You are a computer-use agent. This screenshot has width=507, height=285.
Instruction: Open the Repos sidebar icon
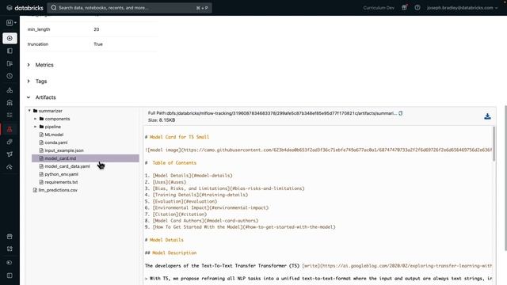click(10, 63)
